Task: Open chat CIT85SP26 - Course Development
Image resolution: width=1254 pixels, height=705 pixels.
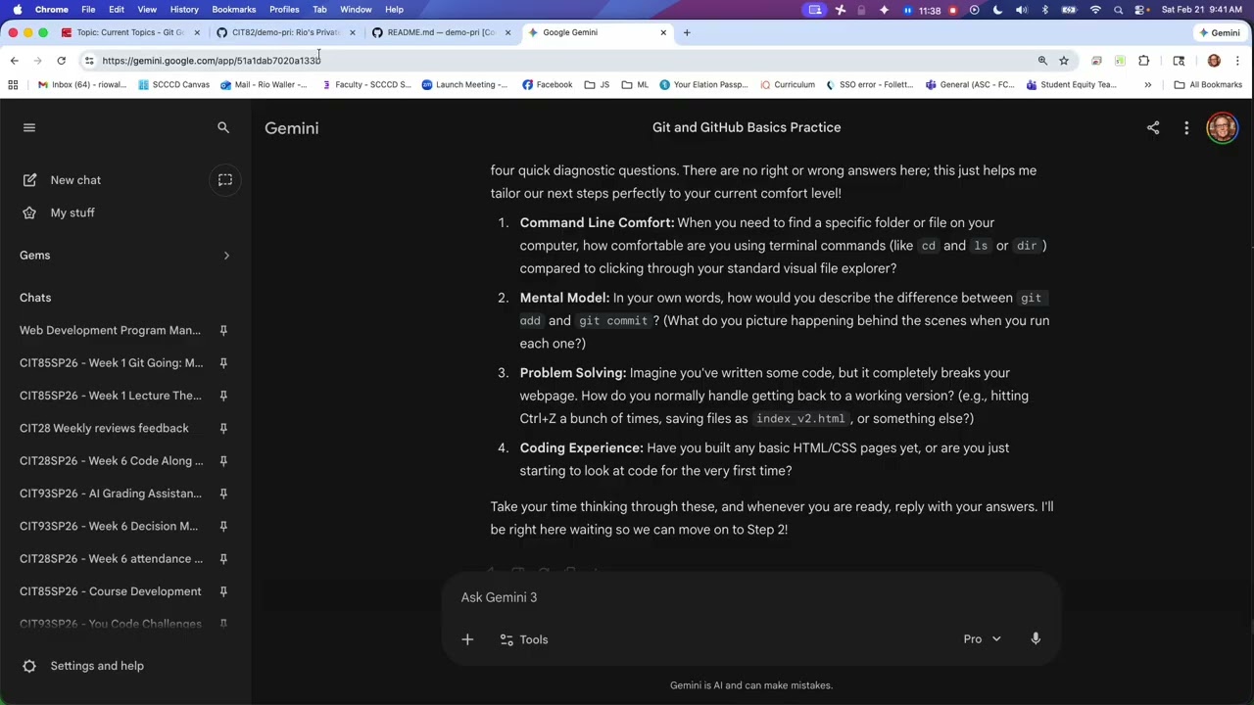Action: point(111,591)
